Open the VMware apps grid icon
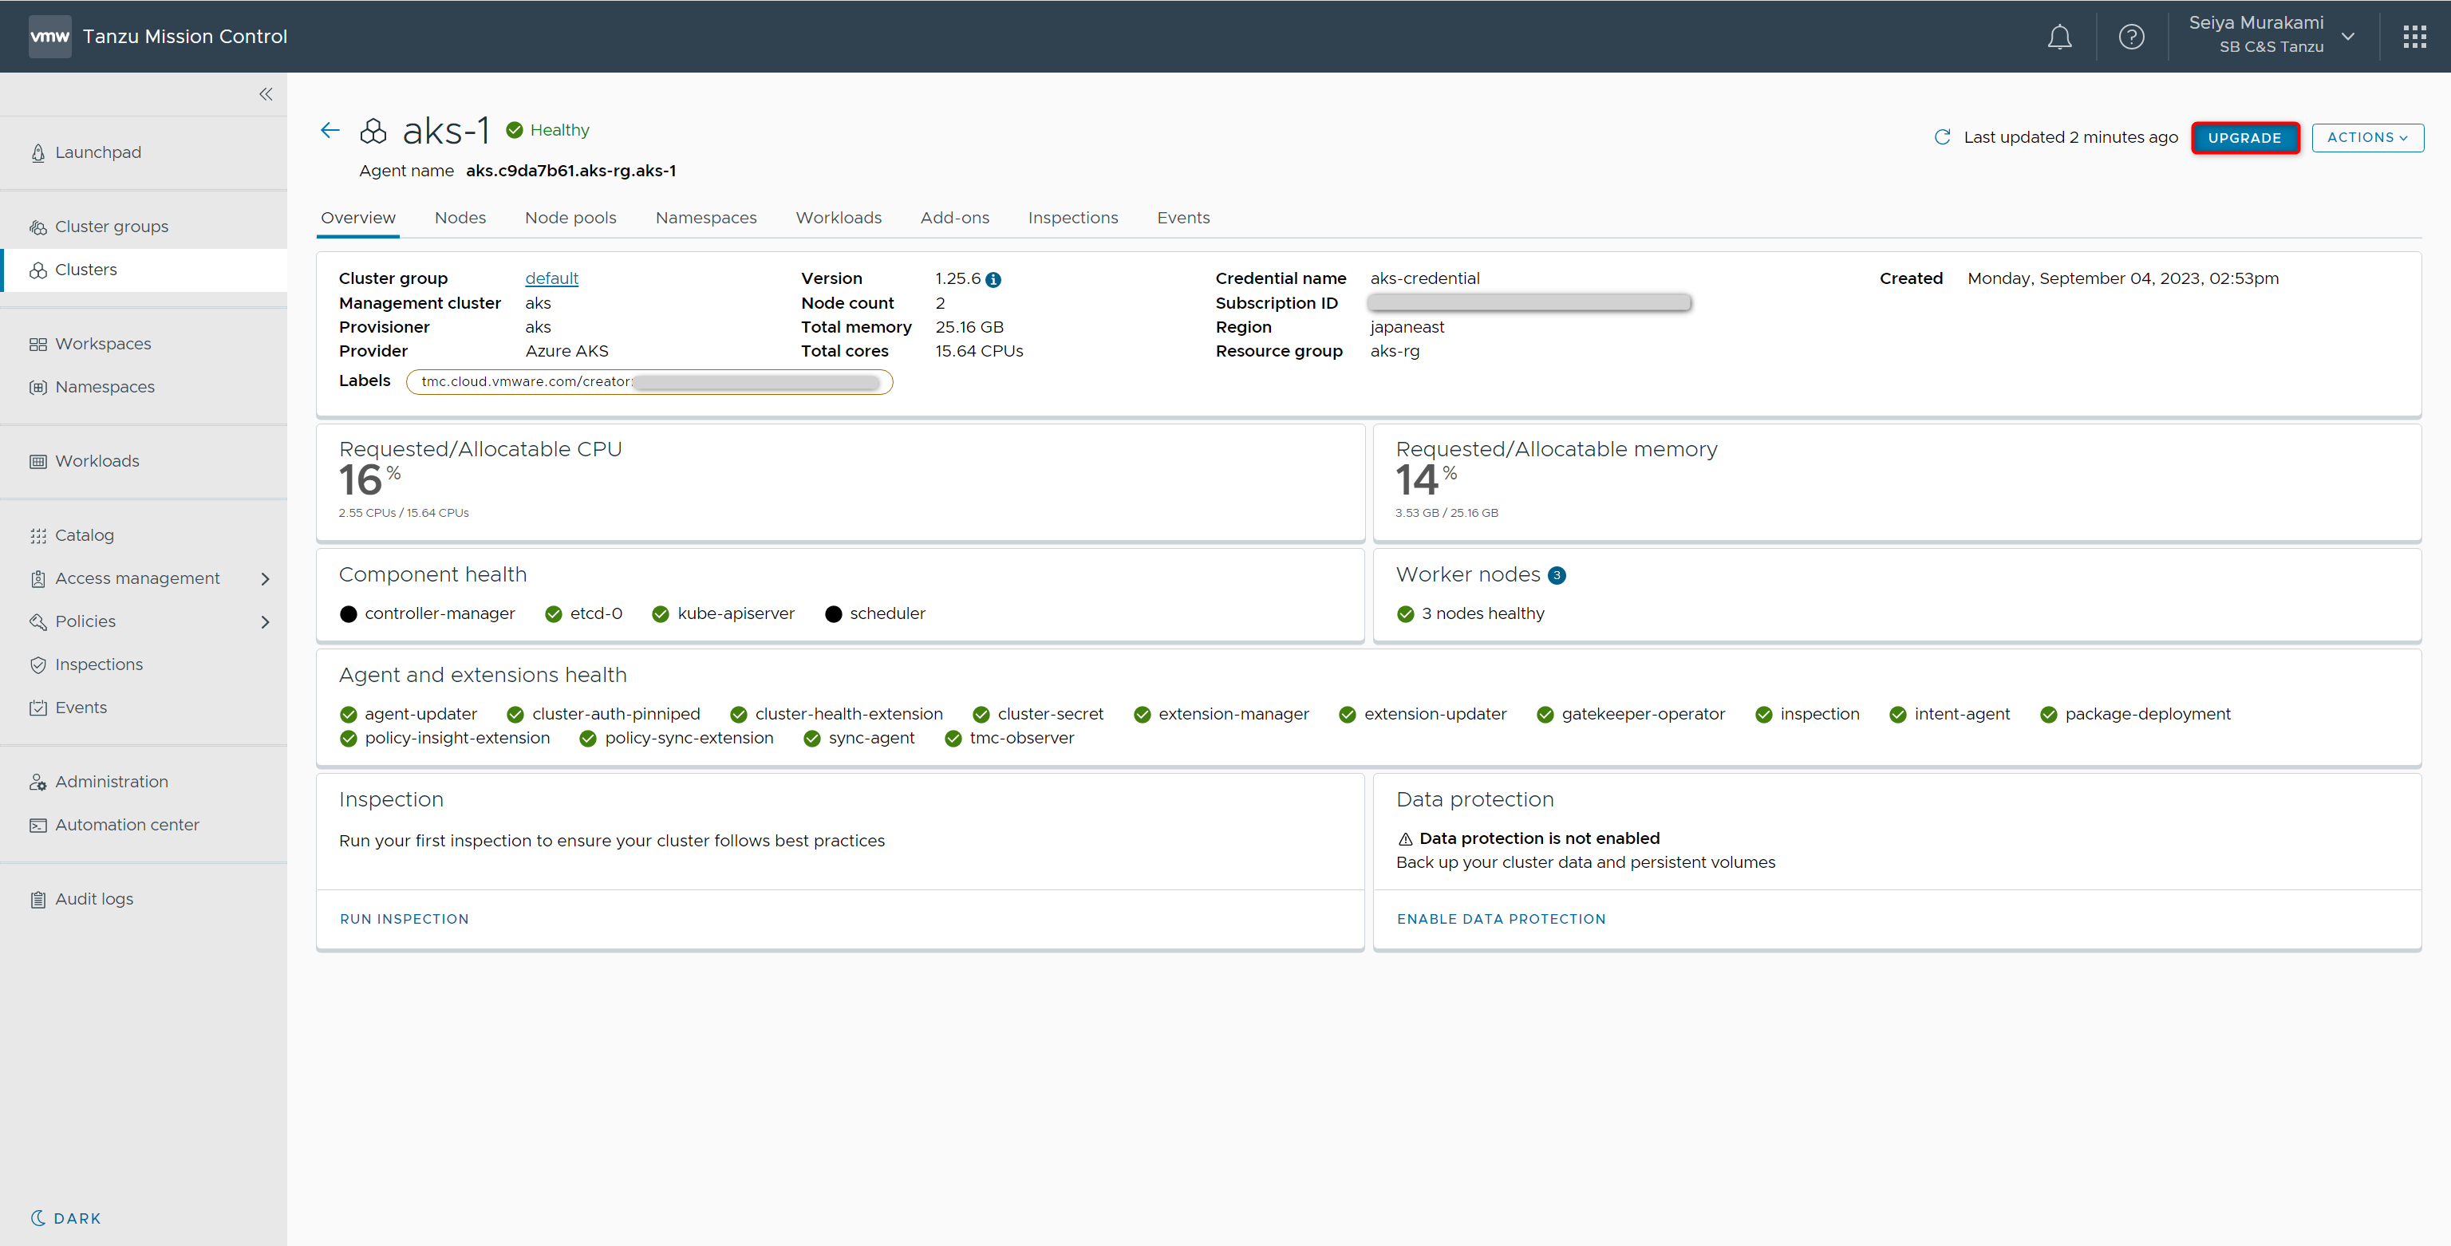 coord(2414,37)
